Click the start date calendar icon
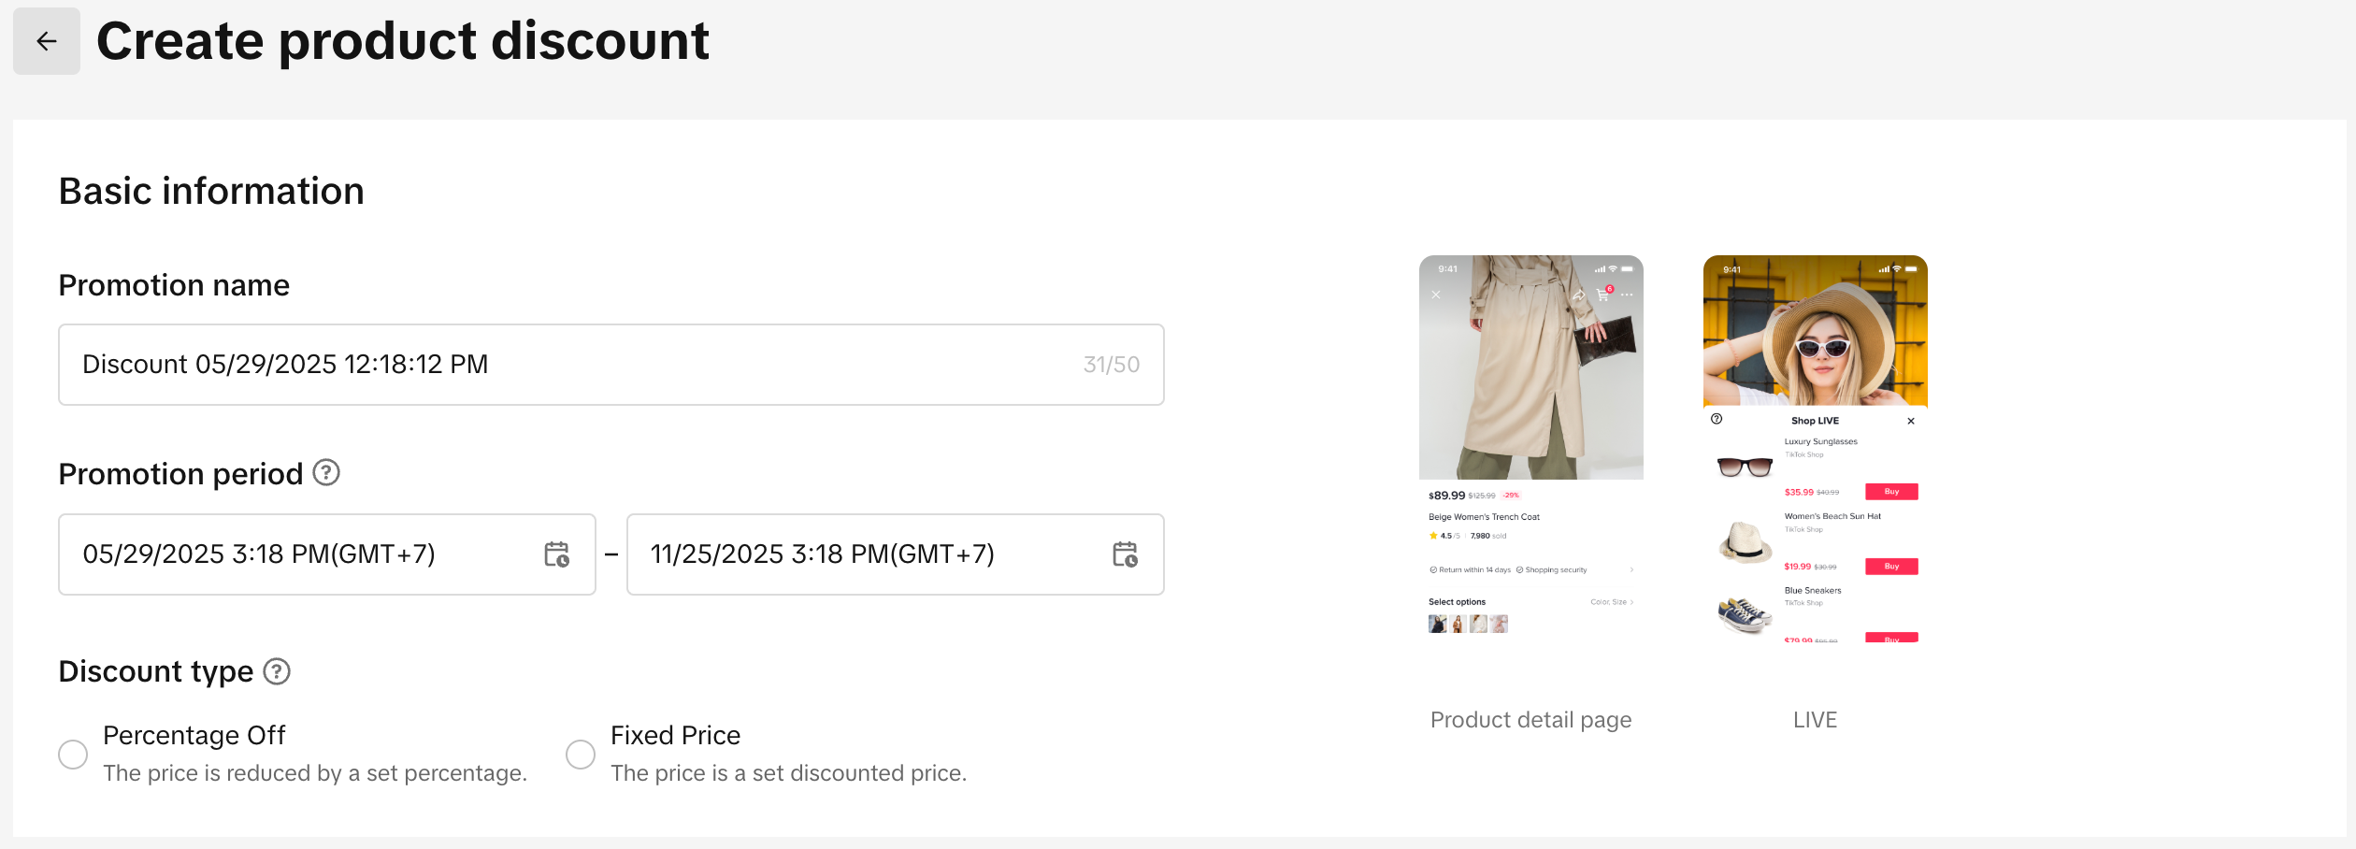Screen dimensions: 2356x849 pos(557,554)
